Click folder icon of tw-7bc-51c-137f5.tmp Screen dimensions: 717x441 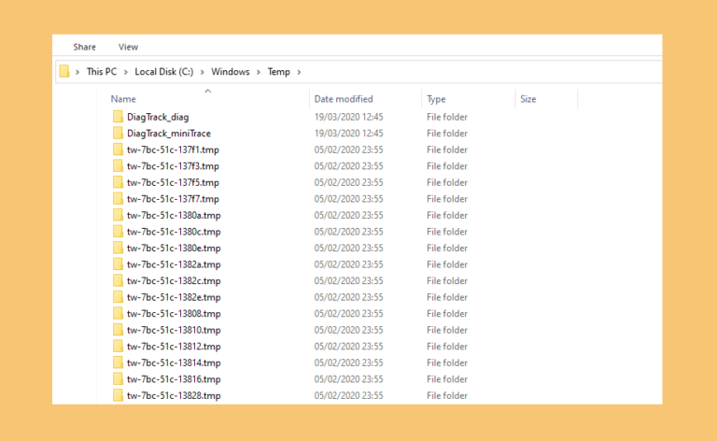pyautogui.click(x=118, y=182)
